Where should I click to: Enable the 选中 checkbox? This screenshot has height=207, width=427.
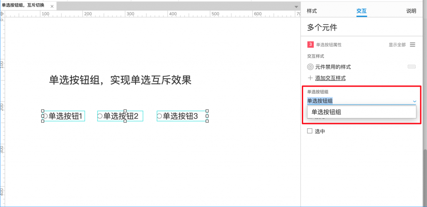pyautogui.click(x=310, y=131)
